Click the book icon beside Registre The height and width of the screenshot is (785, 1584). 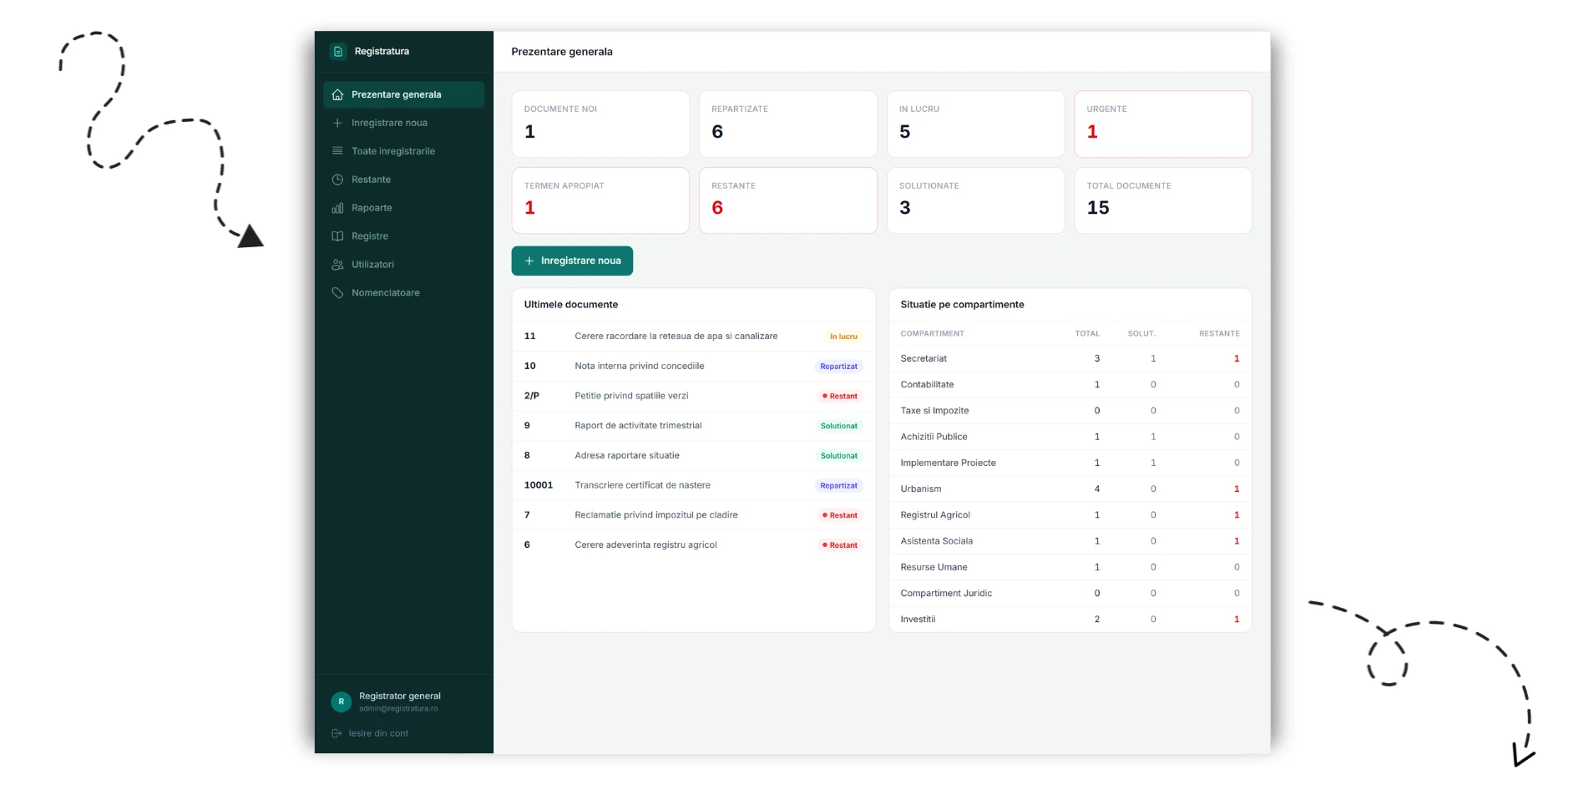(337, 237)
